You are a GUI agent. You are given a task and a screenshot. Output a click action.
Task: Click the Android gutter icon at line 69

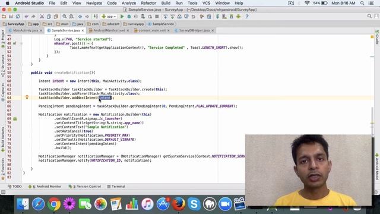(x=15, y=119)
